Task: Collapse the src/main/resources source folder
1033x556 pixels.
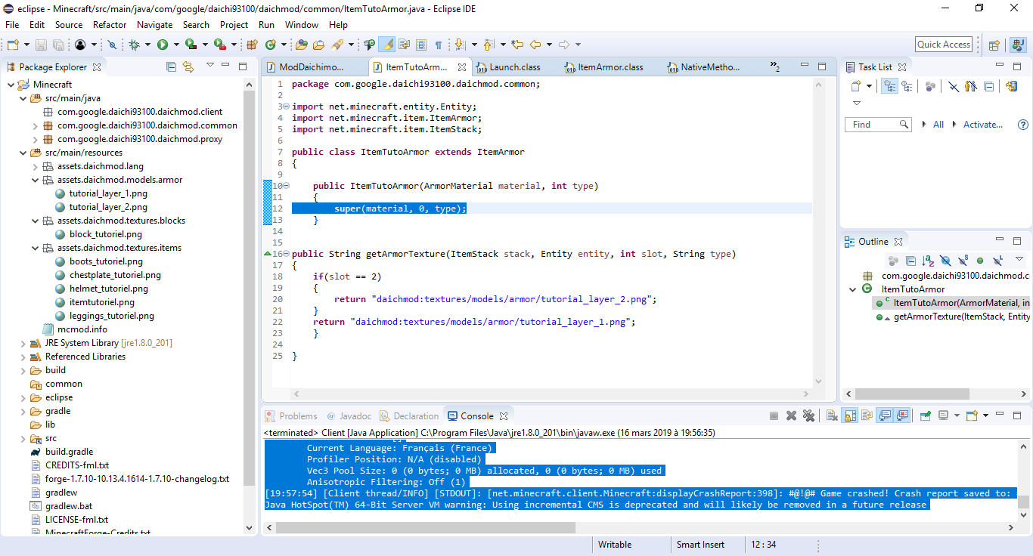Action: tap(23, 153)
